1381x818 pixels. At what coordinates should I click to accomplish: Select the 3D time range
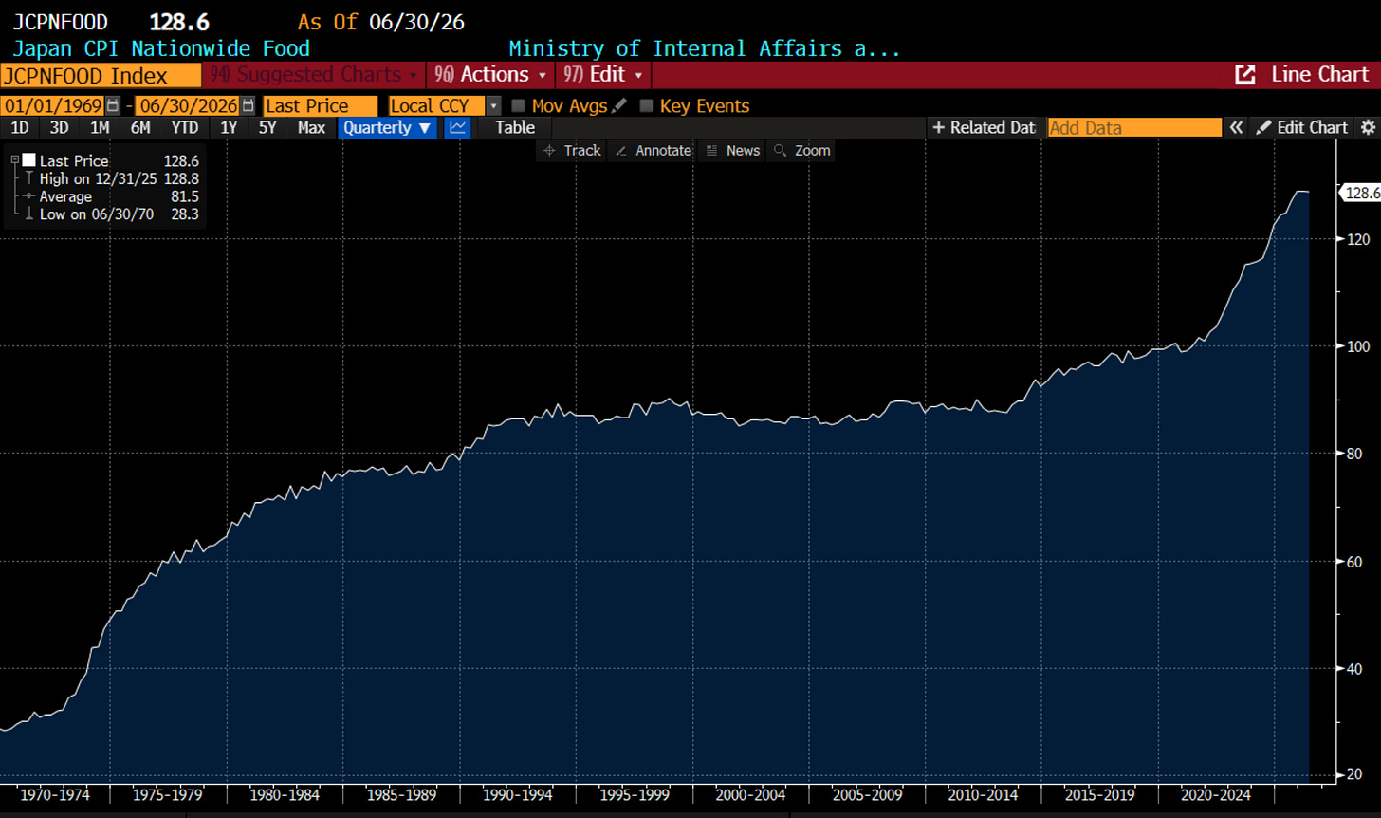pos(59,128)
